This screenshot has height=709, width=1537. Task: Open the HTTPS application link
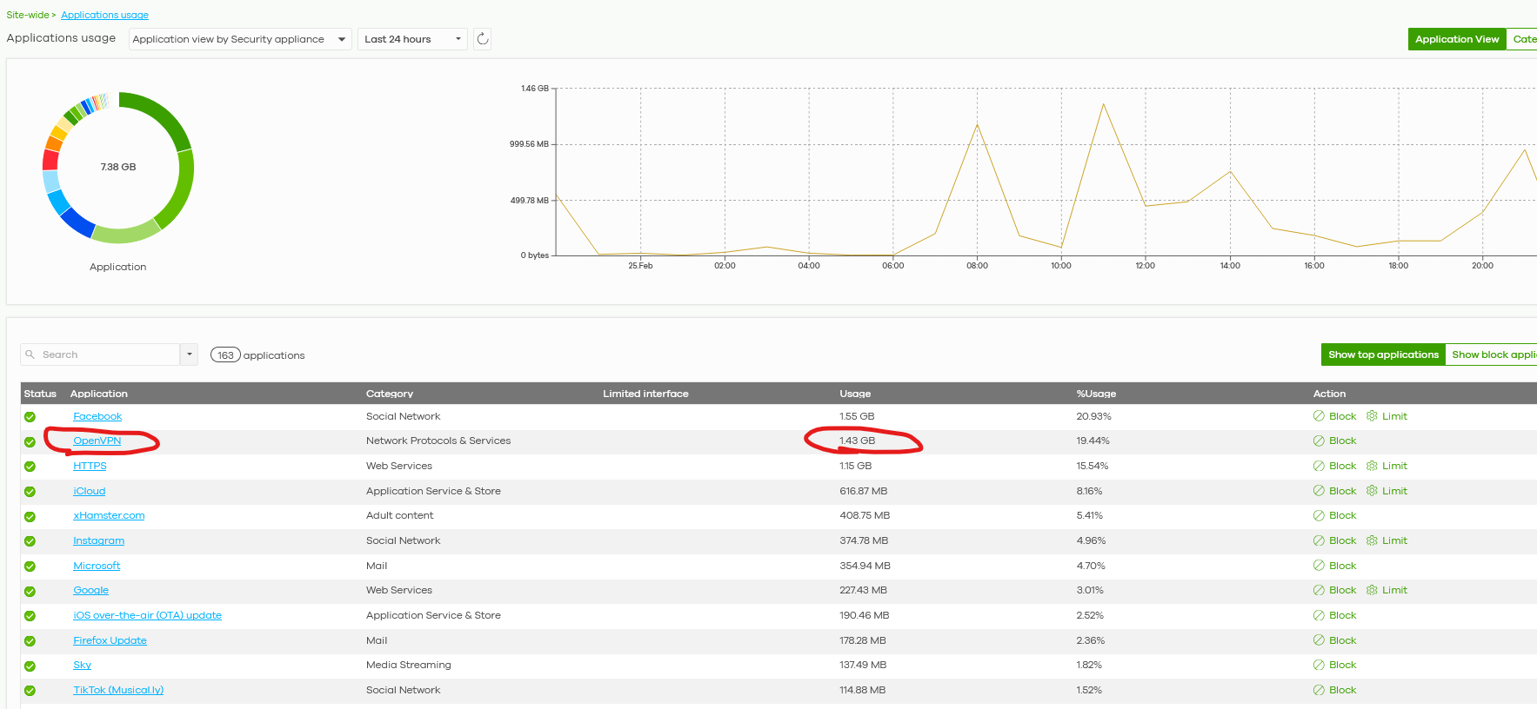coord(90,466)
